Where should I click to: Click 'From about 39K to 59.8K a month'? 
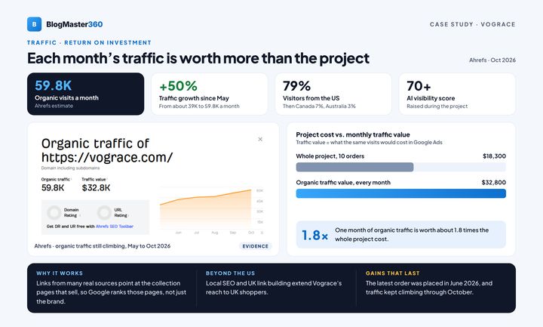[x=199, y=106]
